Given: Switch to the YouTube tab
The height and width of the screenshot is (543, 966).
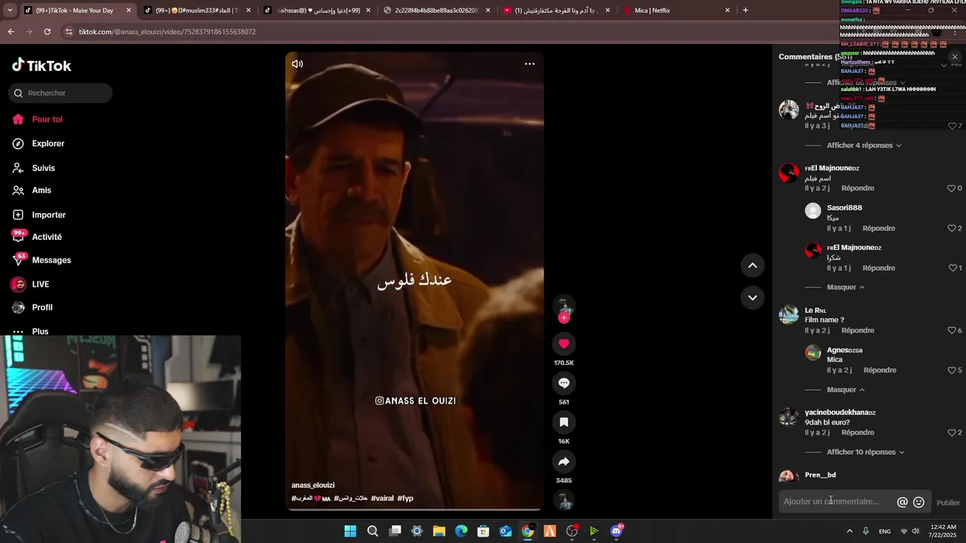Looking at the screenshot, I should point(556,11).
